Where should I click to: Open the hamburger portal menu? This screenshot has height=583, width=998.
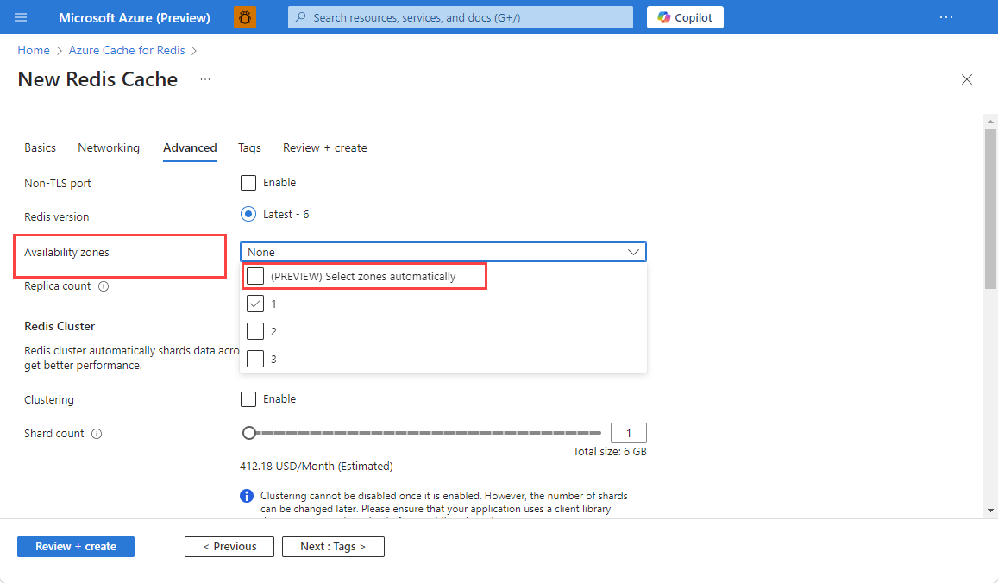21,17
